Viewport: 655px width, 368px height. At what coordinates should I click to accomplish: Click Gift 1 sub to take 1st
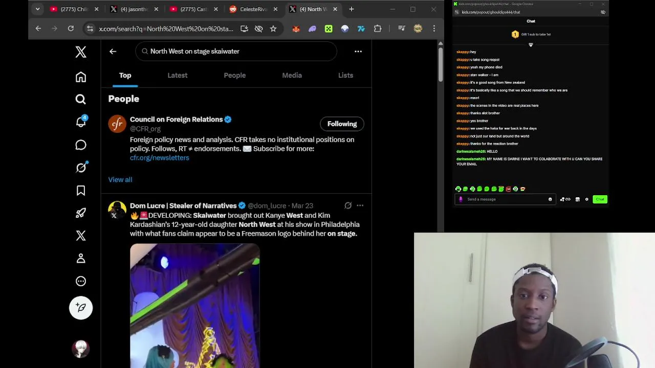(x=536, y=34)
